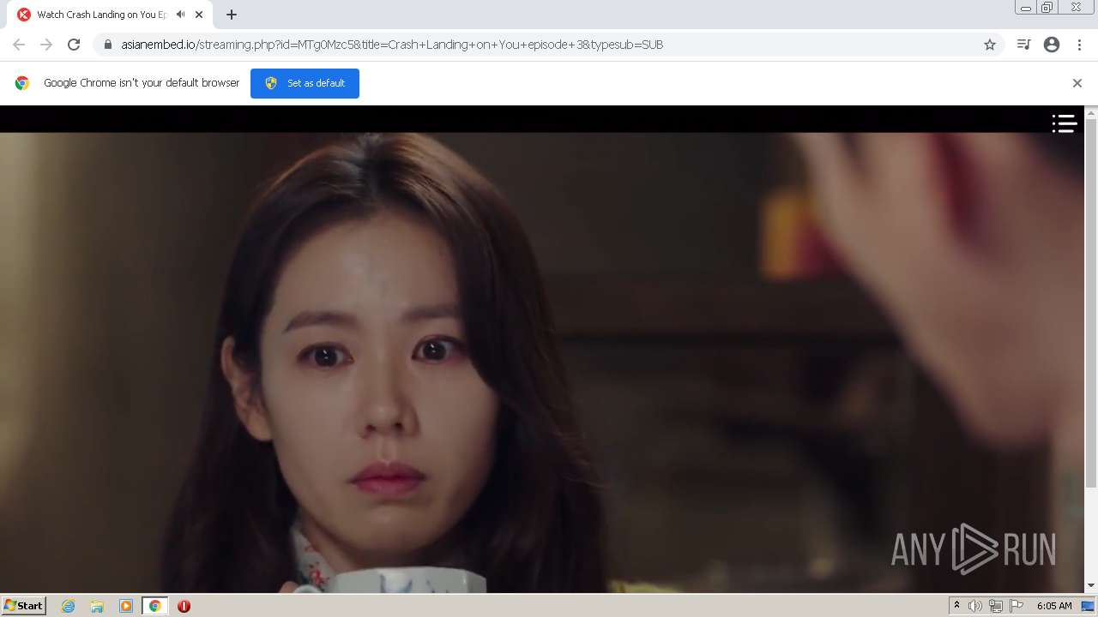Image resolution: width=1098 pixels, height=617 pixels.
Task: Click Show desktop button in tray
Action: pyautogui.click(x=1089, y=606)
